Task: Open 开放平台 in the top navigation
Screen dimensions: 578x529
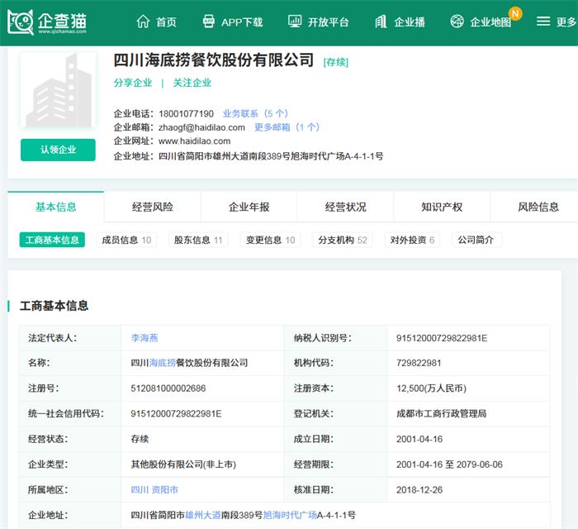Action: pos(328,22)
